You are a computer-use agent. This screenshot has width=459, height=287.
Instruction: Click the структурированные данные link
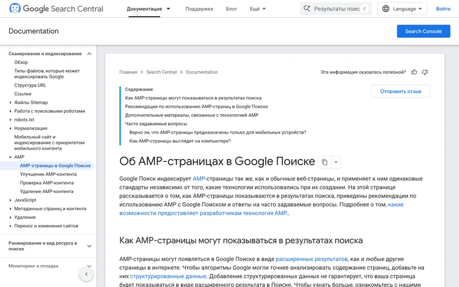(168, 276)
